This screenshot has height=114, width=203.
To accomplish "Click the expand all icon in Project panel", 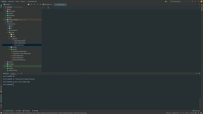I will click(31, 4).
